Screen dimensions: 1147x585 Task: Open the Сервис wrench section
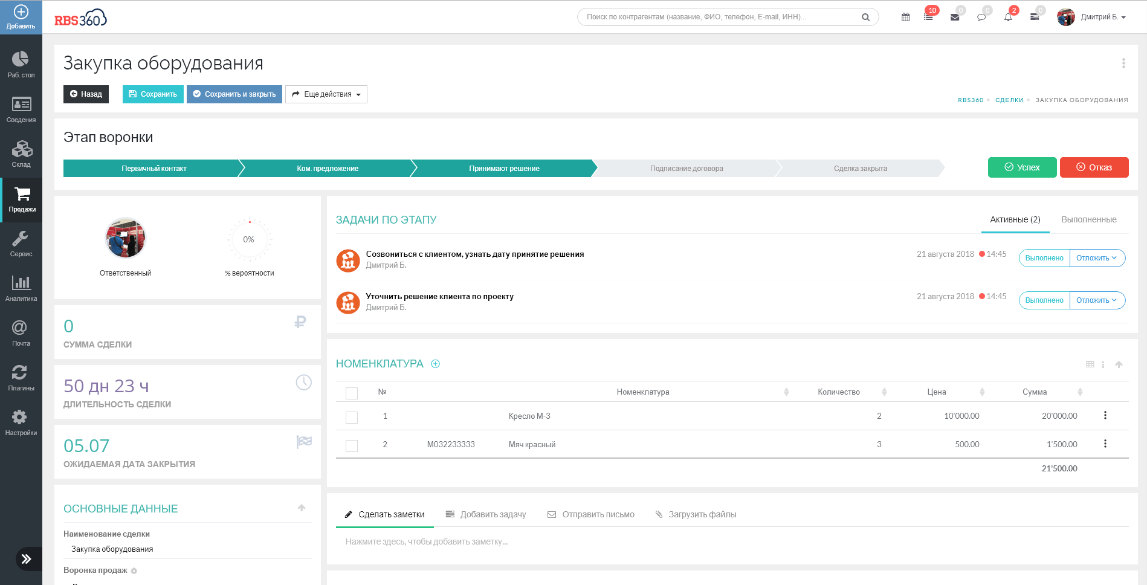coord(21,244)
